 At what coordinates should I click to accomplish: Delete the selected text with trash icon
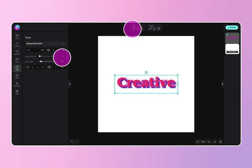[x=159, y=29]
